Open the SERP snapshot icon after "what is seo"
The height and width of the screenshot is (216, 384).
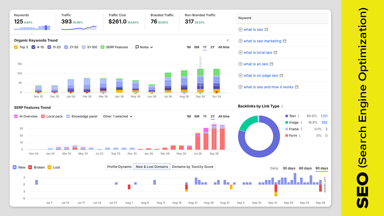pos(266,29)
